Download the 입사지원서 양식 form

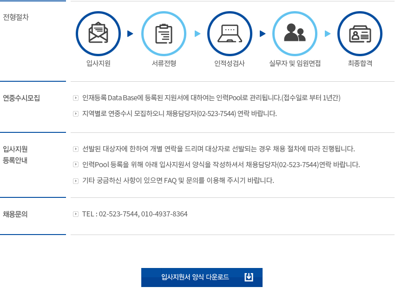202,277
